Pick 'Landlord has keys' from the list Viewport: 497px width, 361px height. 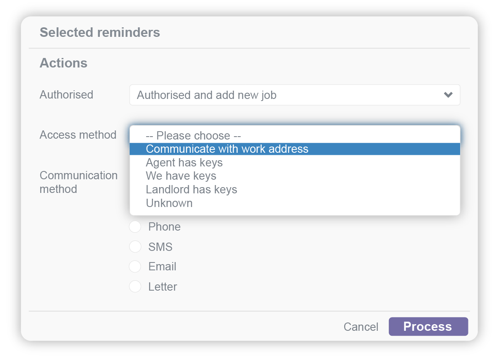point(191,189)
